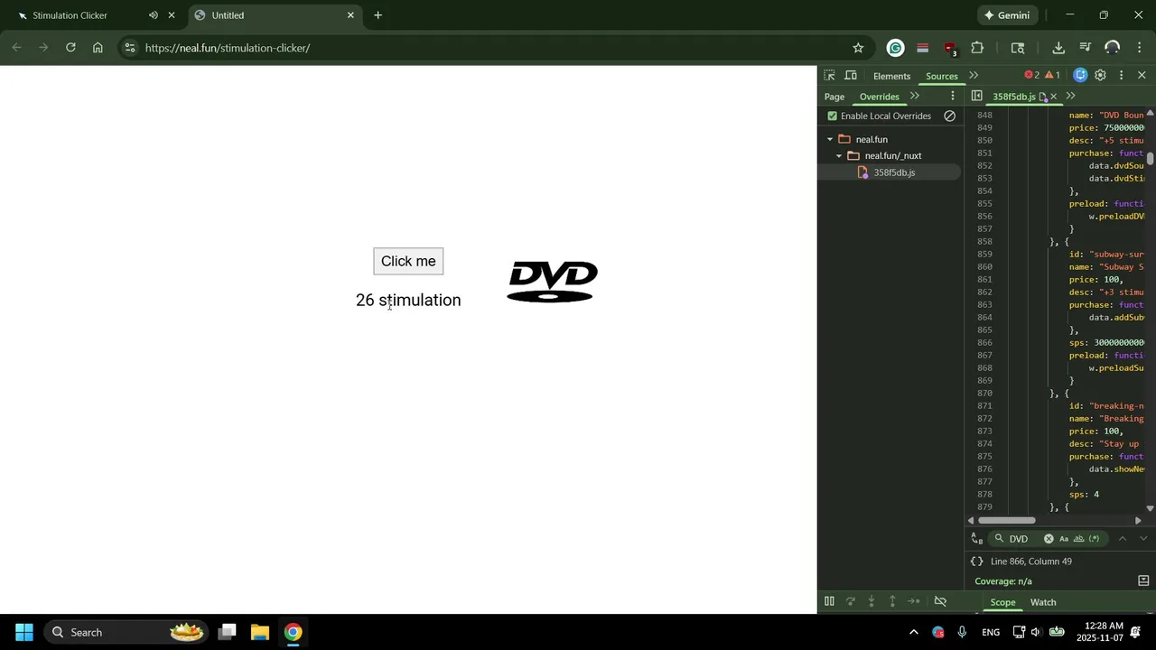1156x650 pixels.
Task: Bookmark this page with star icon
Action: point(858,48)
